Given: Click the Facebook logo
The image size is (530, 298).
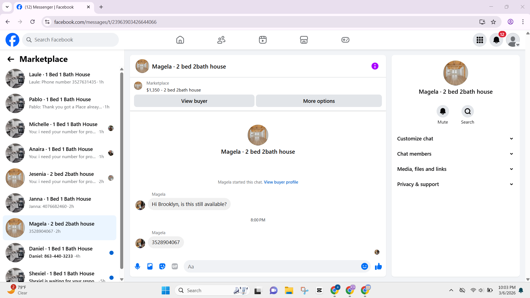Looking at the screenshot, I should 12,40.
